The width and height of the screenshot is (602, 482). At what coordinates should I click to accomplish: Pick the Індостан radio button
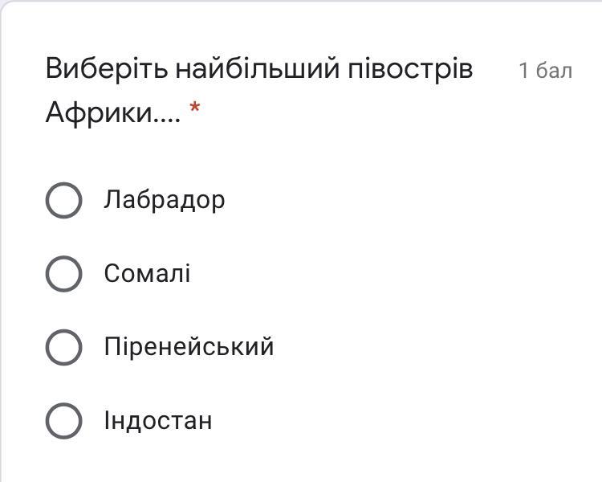(x=63, y=421)
